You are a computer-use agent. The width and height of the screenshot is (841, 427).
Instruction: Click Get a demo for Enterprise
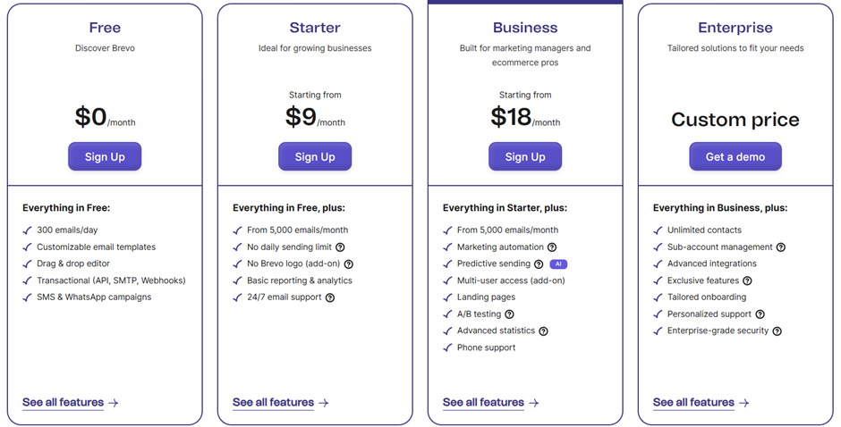point(735,156)
